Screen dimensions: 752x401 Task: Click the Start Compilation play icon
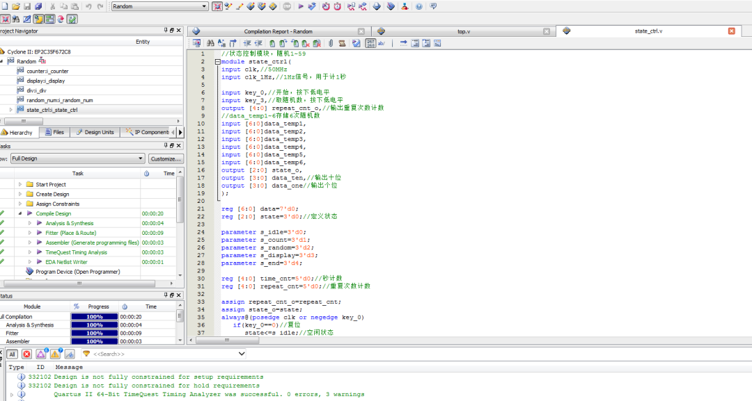tap(301, 6)
